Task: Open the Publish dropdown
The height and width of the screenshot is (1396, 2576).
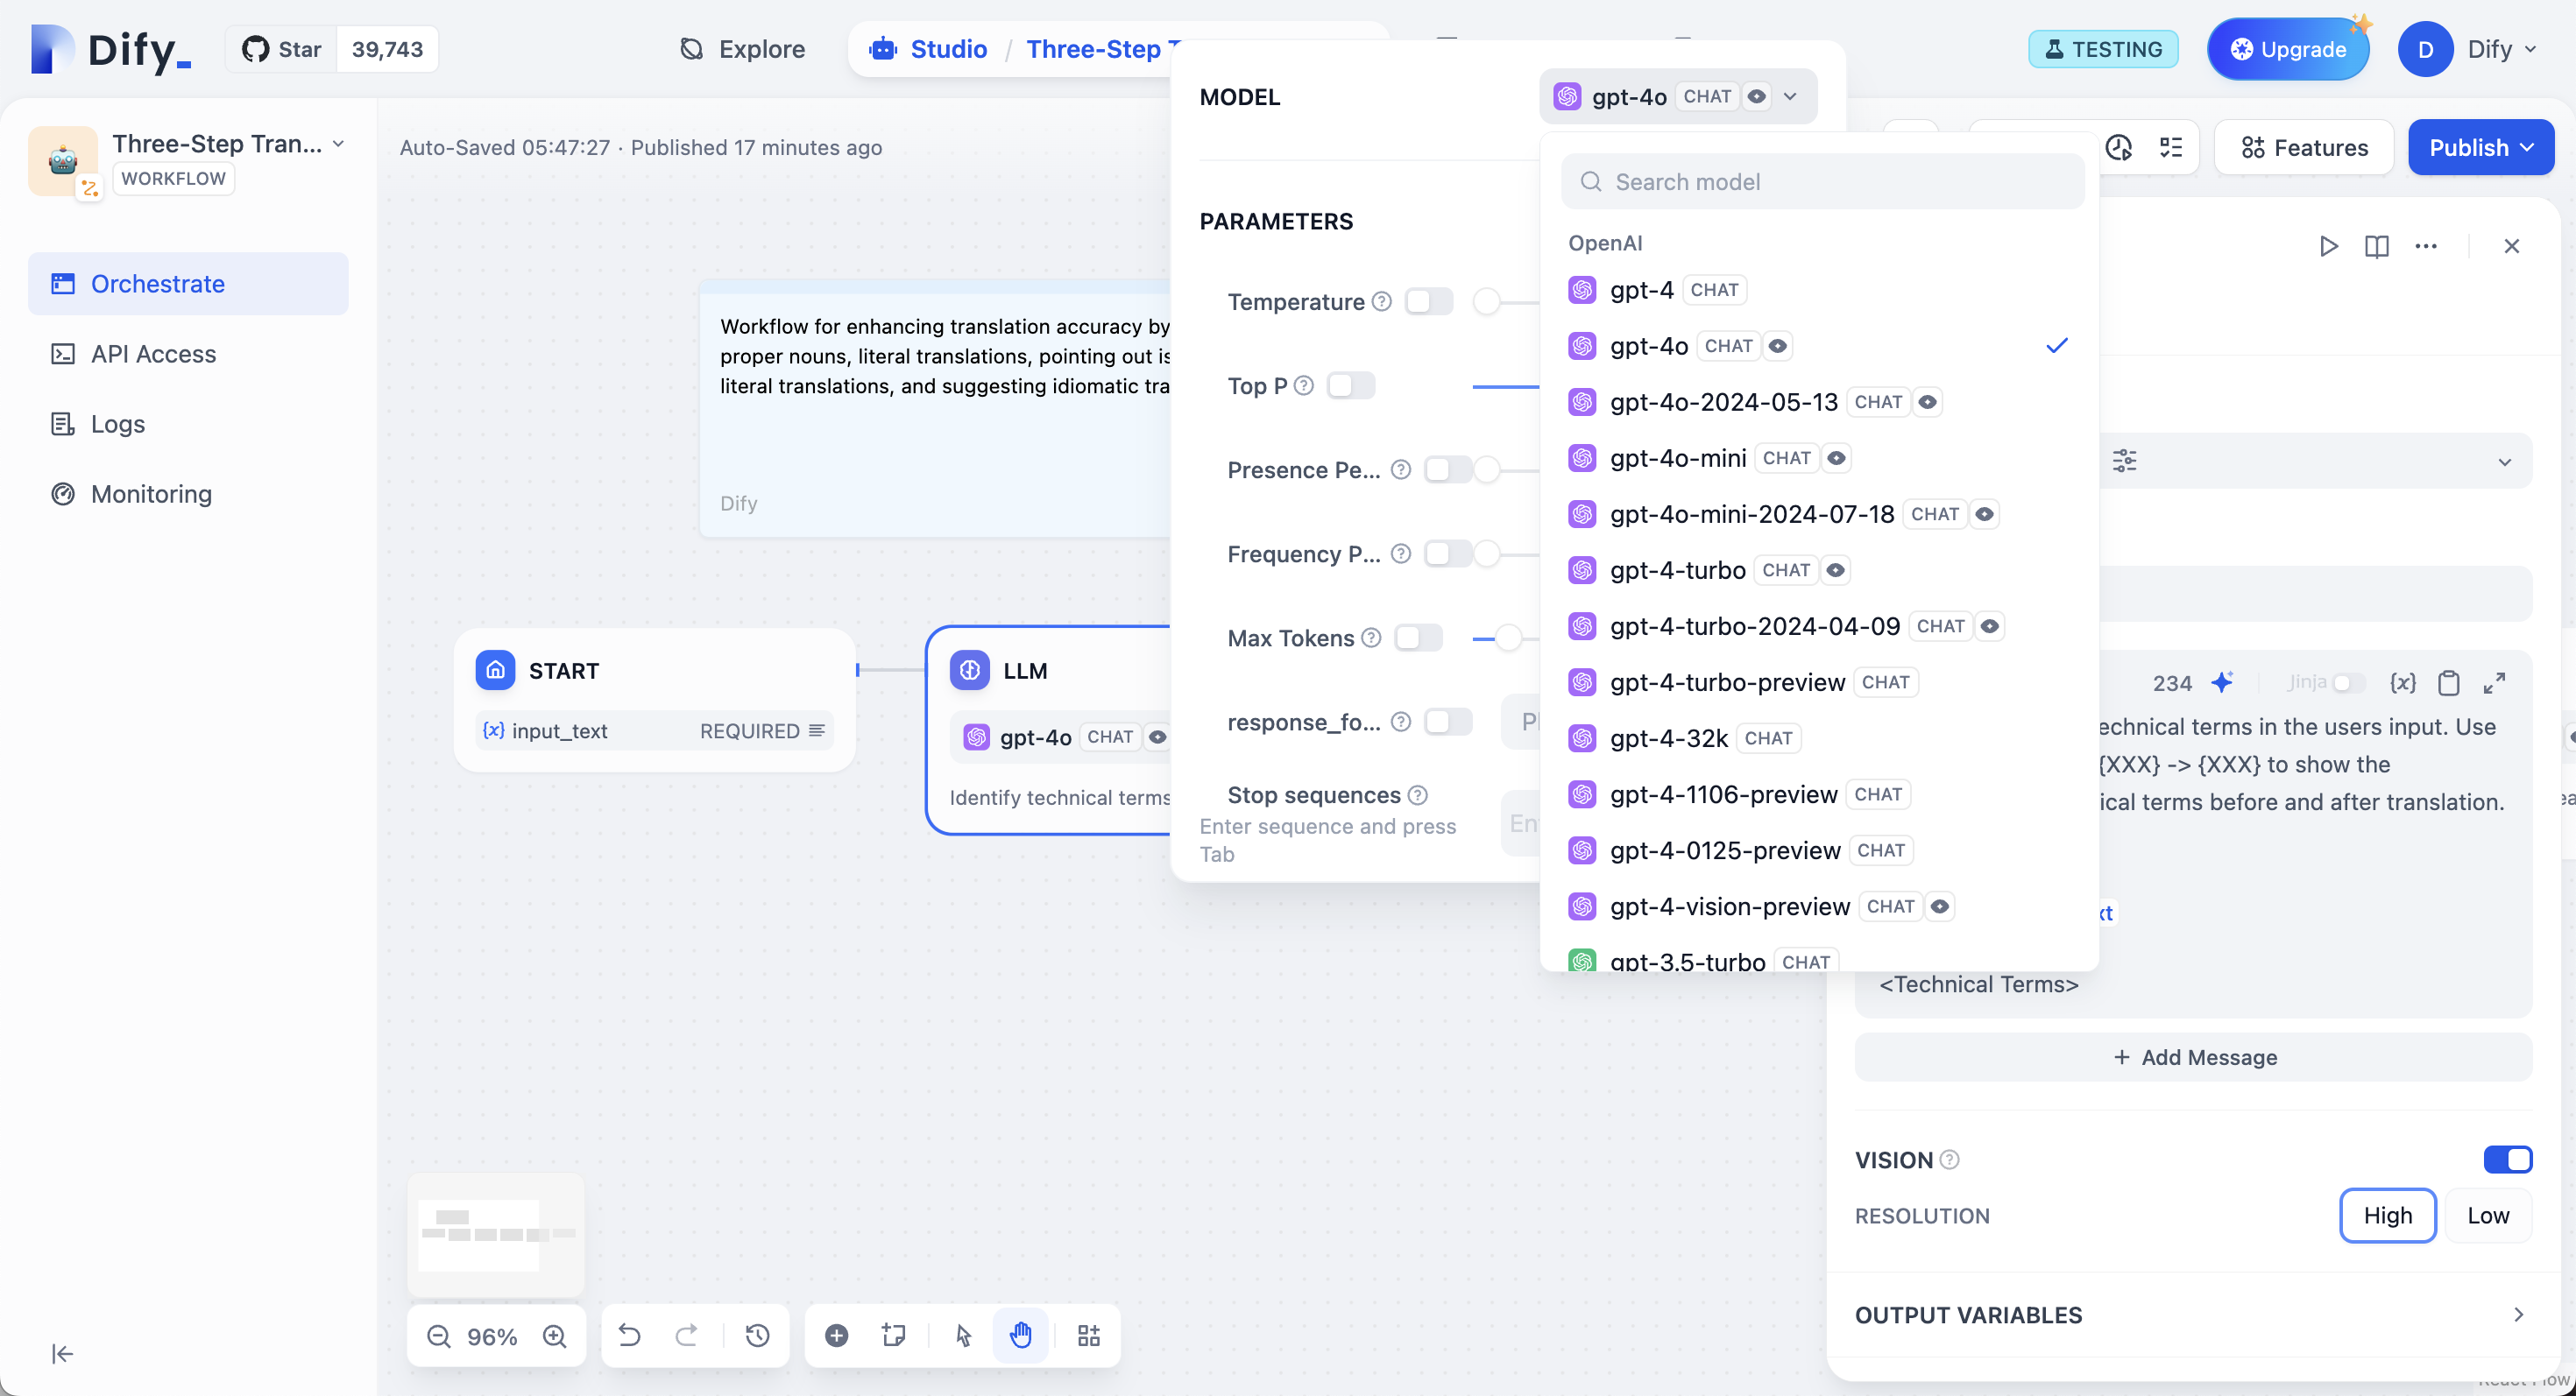Action: pyautogui.click(x=2481, y=148)
